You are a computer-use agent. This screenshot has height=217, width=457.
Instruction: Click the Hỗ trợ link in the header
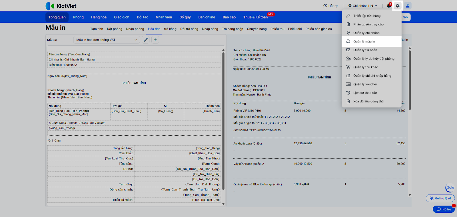(x=330, y=6)
